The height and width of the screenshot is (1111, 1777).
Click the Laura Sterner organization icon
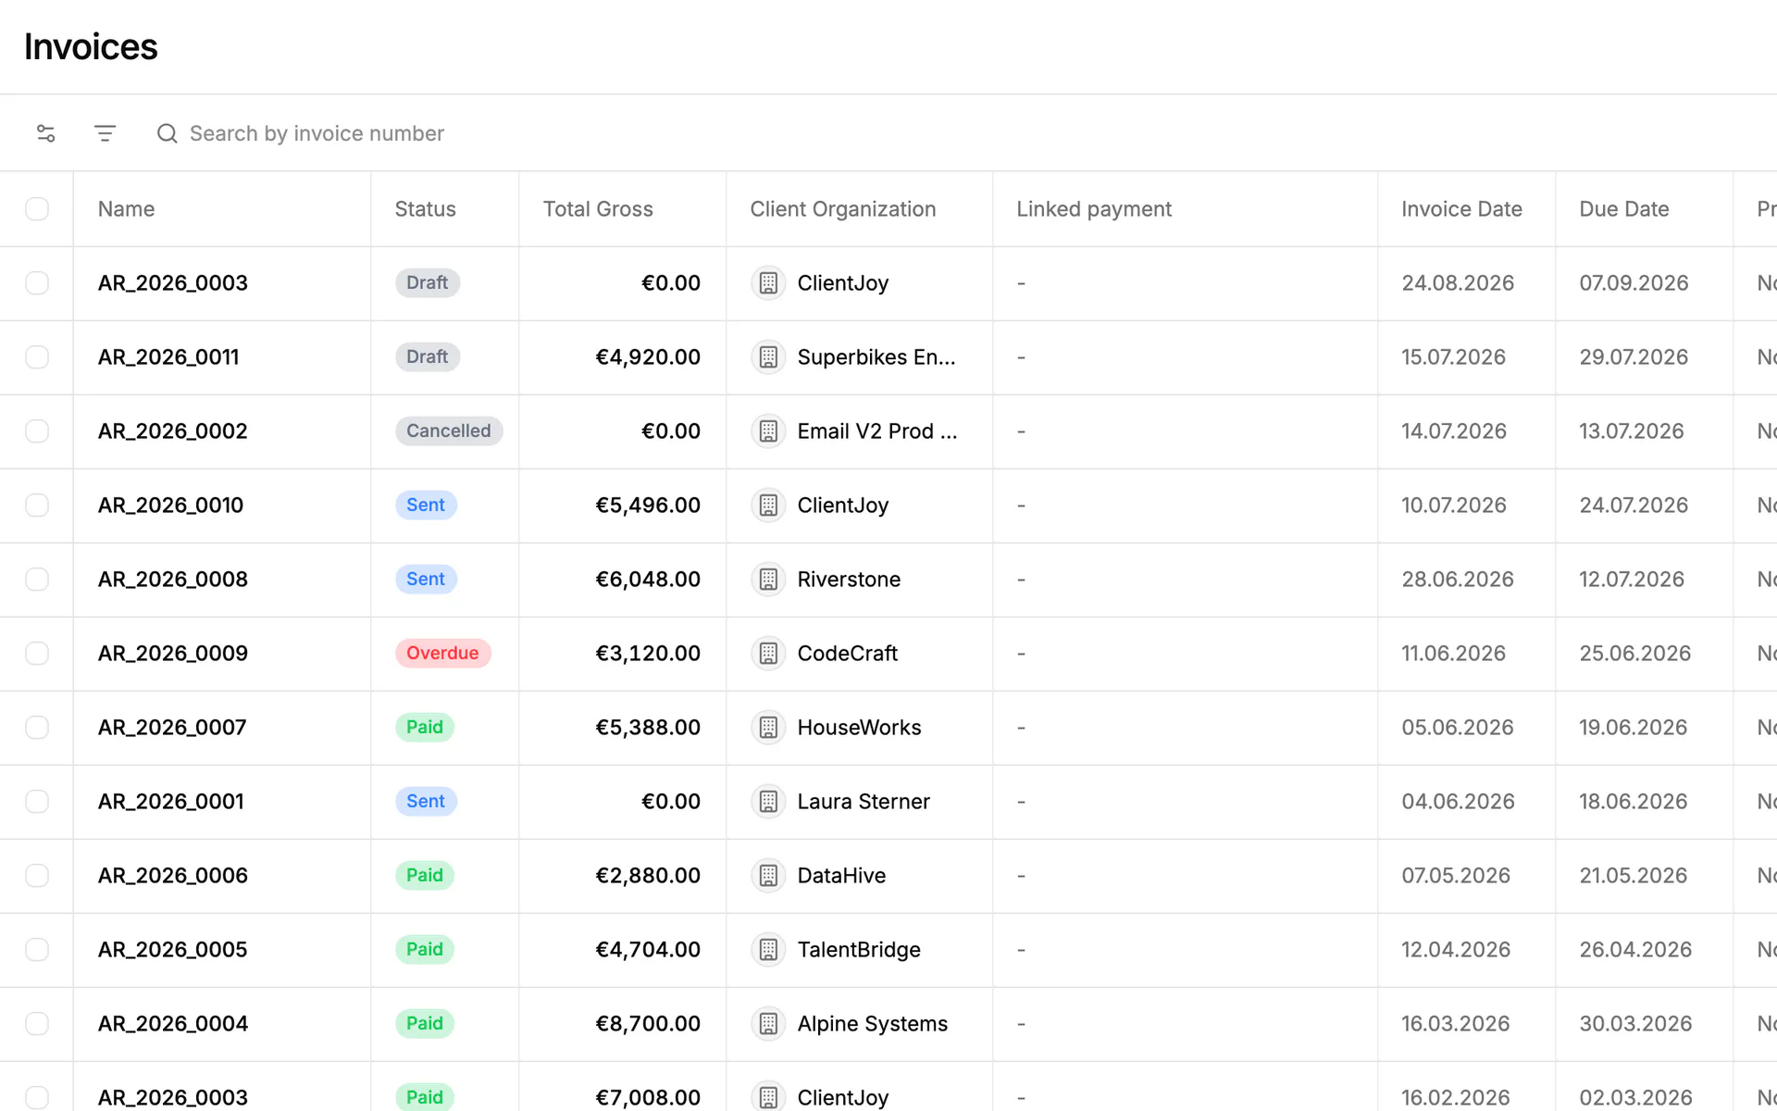point(768,802)
